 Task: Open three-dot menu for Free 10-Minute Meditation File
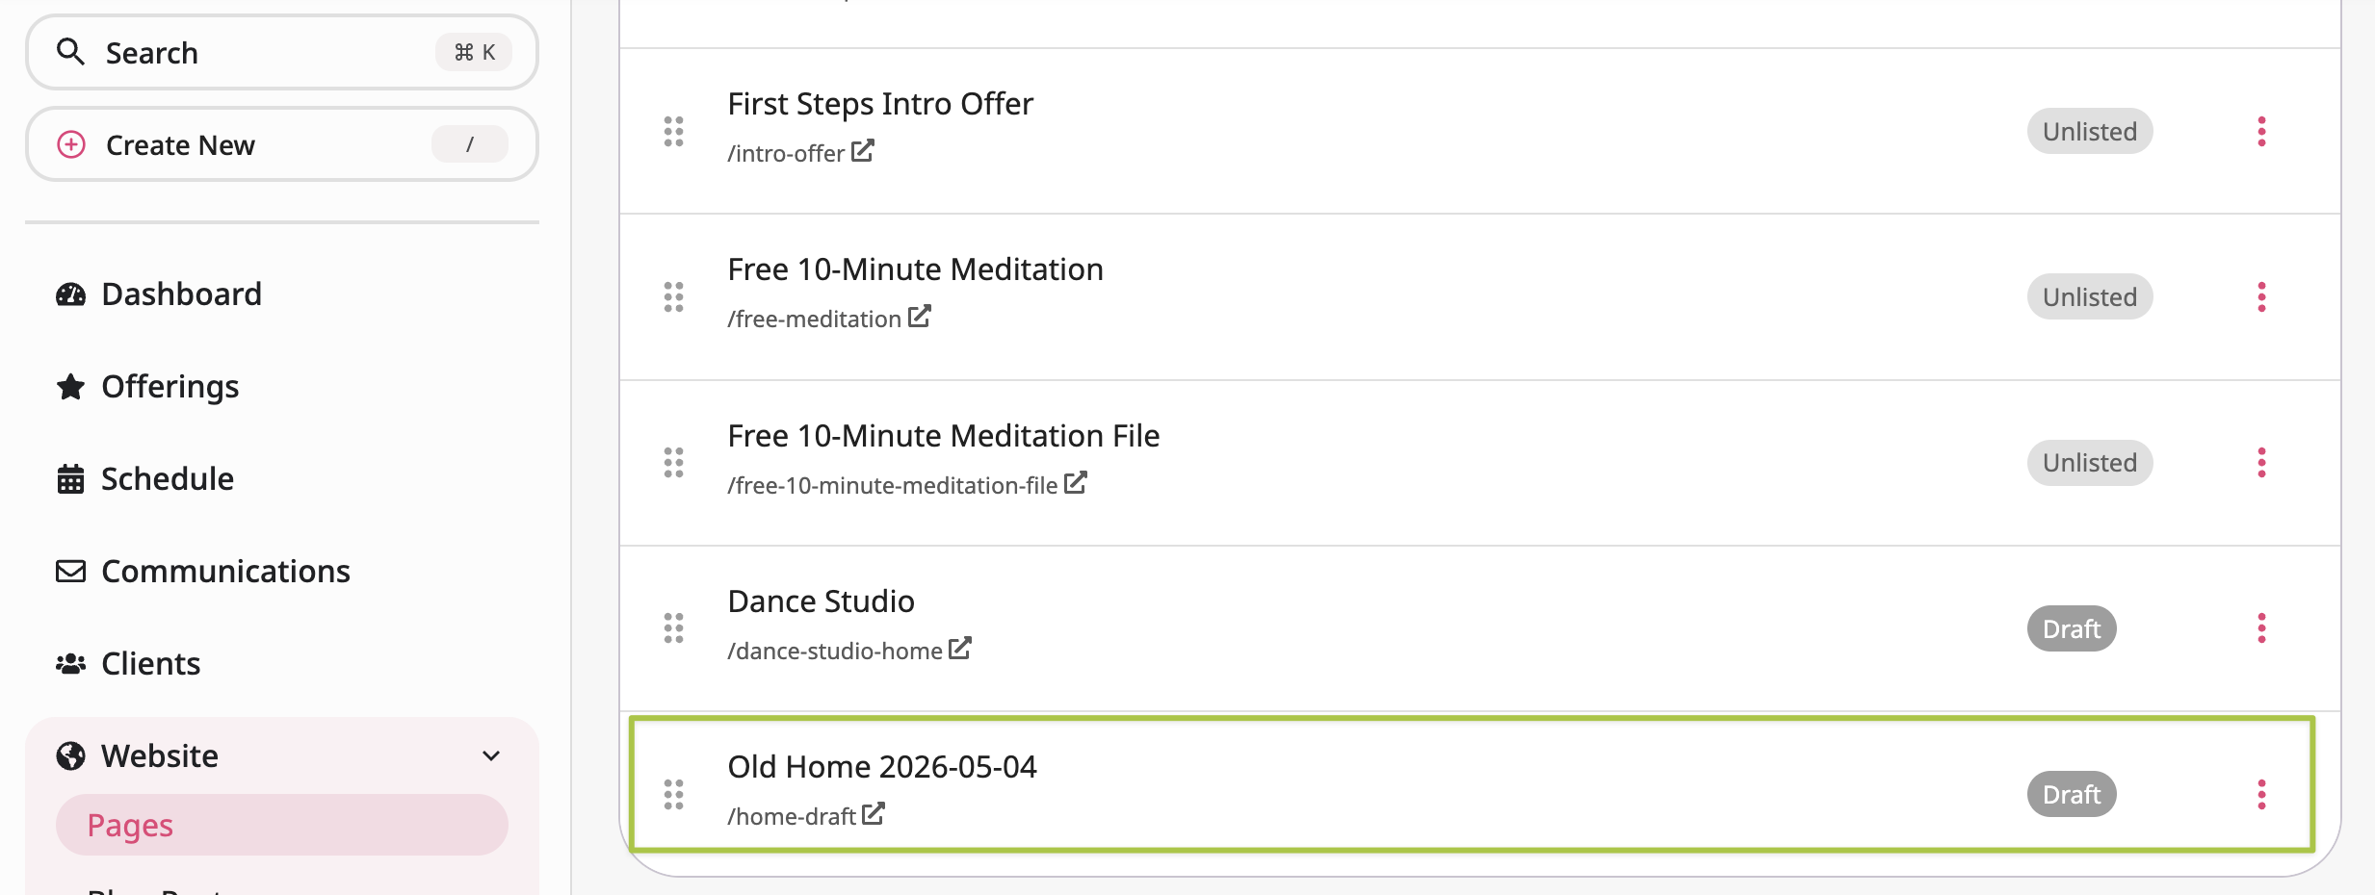(x=2261, y=463)
